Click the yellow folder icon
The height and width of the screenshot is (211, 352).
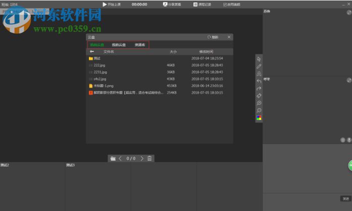[91, 58]
